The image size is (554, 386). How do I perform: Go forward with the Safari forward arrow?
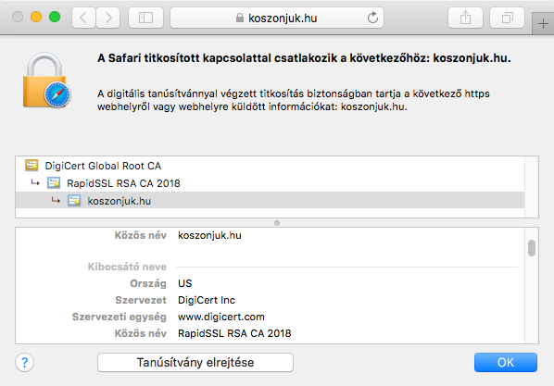(108, 18)
